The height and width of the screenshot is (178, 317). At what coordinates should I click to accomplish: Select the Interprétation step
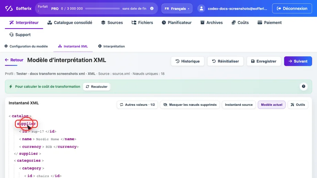[112, 46]
